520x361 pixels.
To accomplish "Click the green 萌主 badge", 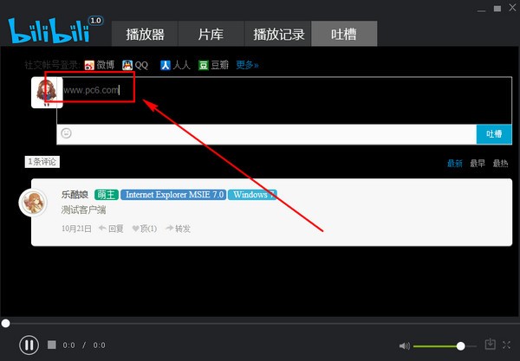I will (x=107, y=195).
